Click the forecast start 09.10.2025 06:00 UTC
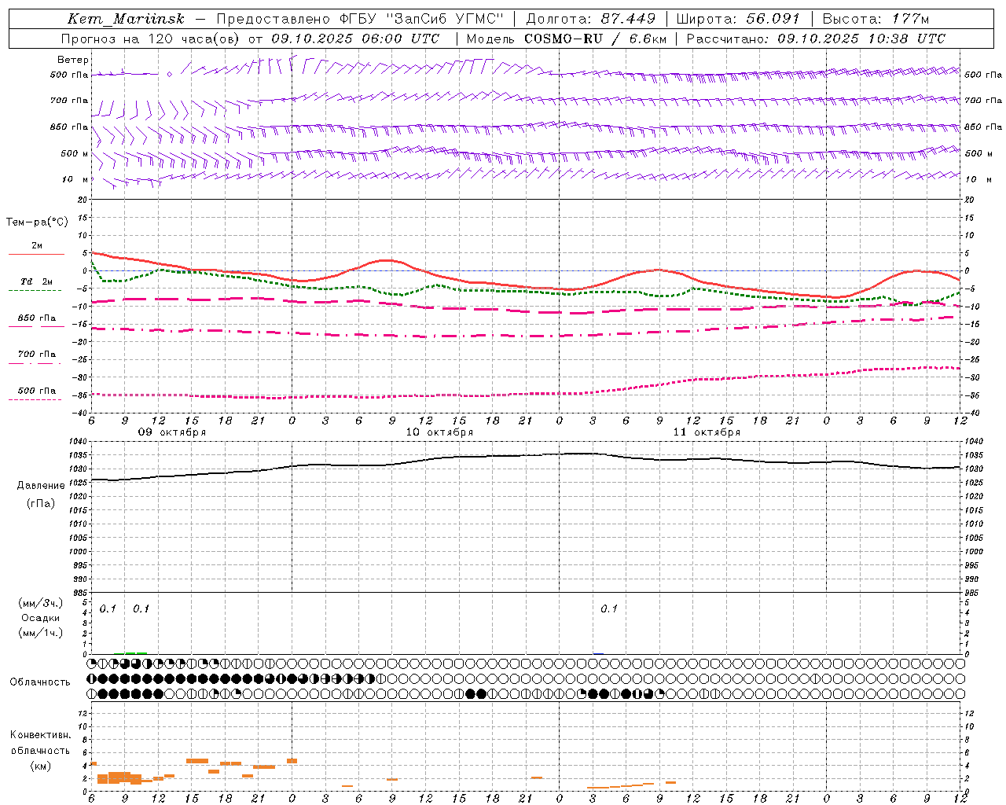 coord(355,39)
